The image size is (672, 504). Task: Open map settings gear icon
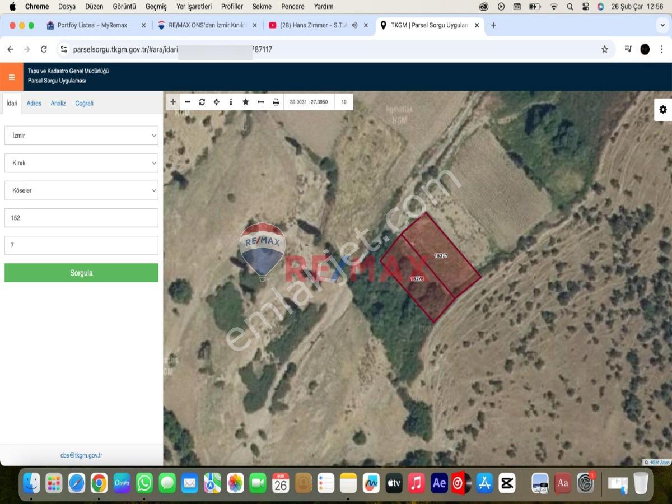coord(663,110)
